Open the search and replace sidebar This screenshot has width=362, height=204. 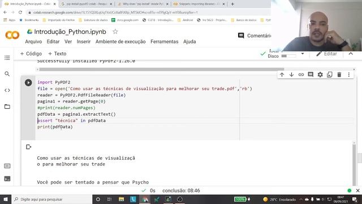tap(7, 74)
